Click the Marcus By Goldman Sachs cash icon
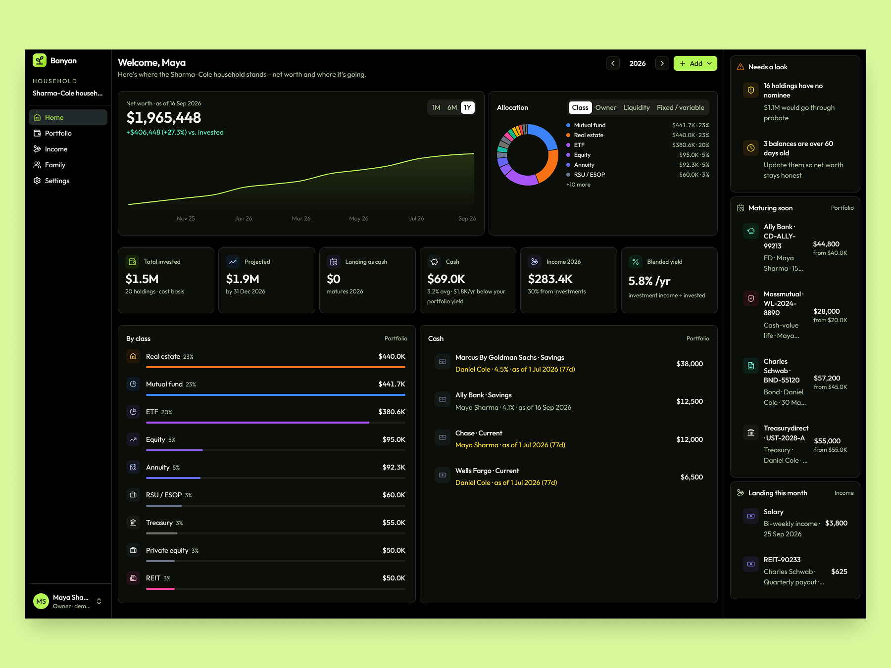This screenshot has width=891, height=668. [443, 362]
